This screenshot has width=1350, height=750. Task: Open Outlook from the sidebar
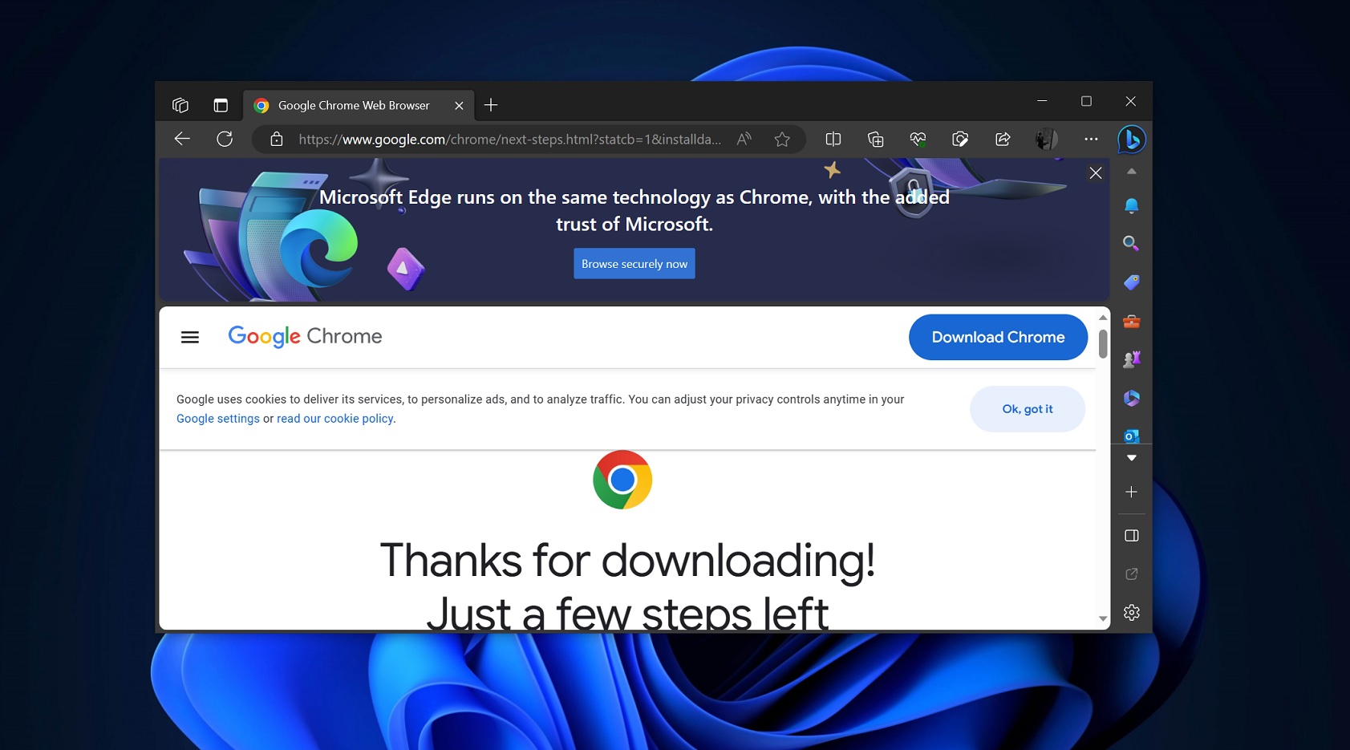(1131, 435)
